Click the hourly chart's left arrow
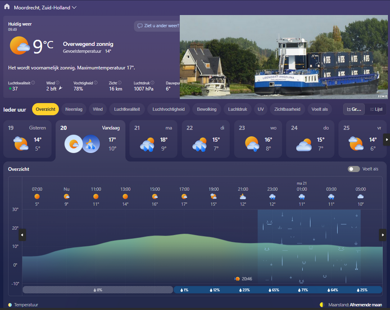 click(22, 235)
